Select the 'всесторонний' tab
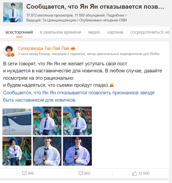The image size is (172, 183). [19, 32]
